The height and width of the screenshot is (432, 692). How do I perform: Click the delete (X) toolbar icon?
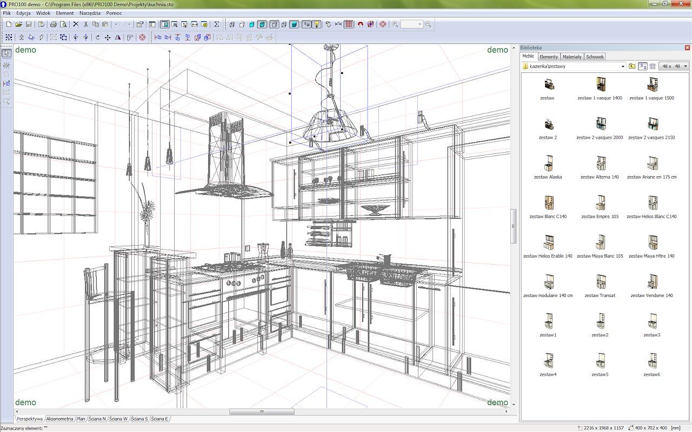click(x=76, y=24)
